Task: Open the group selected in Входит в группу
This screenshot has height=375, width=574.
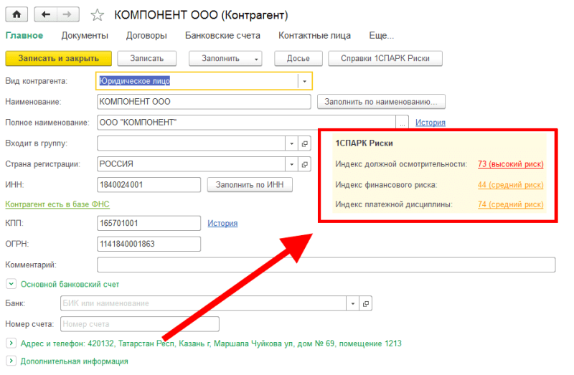Action: point(304,143)
